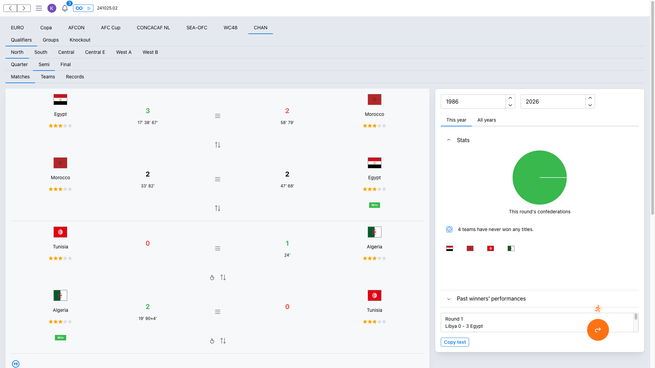The image size is (655, 368).
Task: Open the notifications bell
Action: pyautogui.click(x=65, y=8)
